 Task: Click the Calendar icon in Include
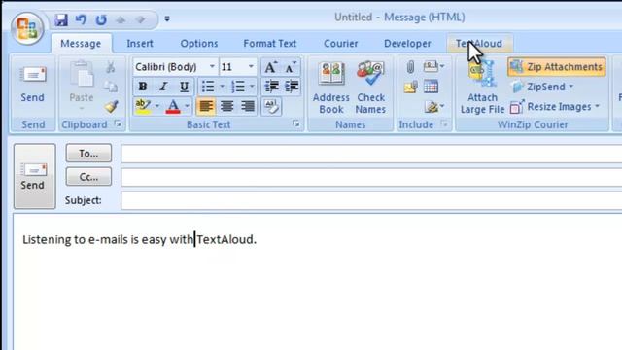pos(431,87)
